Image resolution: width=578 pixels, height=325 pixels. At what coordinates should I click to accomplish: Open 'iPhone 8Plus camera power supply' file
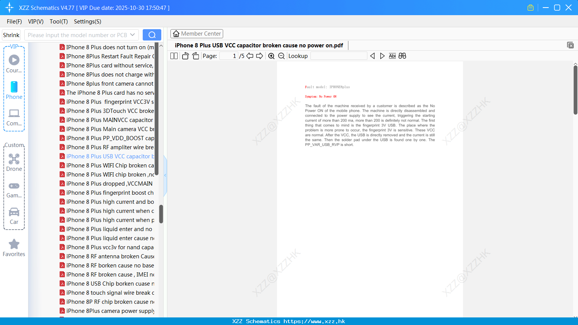tap(107, 311)
